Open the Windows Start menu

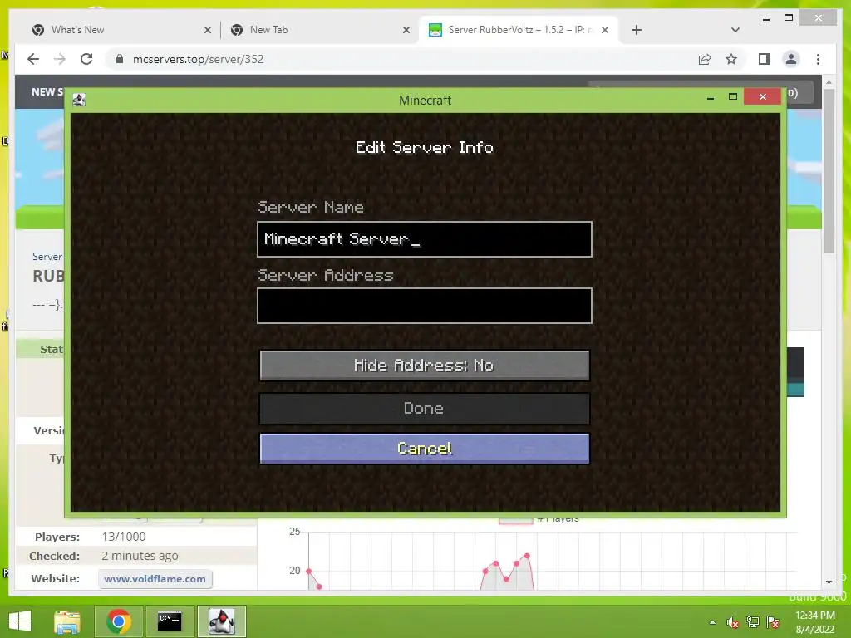[x=20, y=621]
